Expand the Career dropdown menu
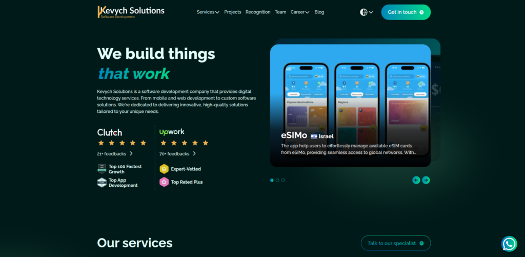Image resolution: width=525 pixels, height=257 pixels. 300,12
